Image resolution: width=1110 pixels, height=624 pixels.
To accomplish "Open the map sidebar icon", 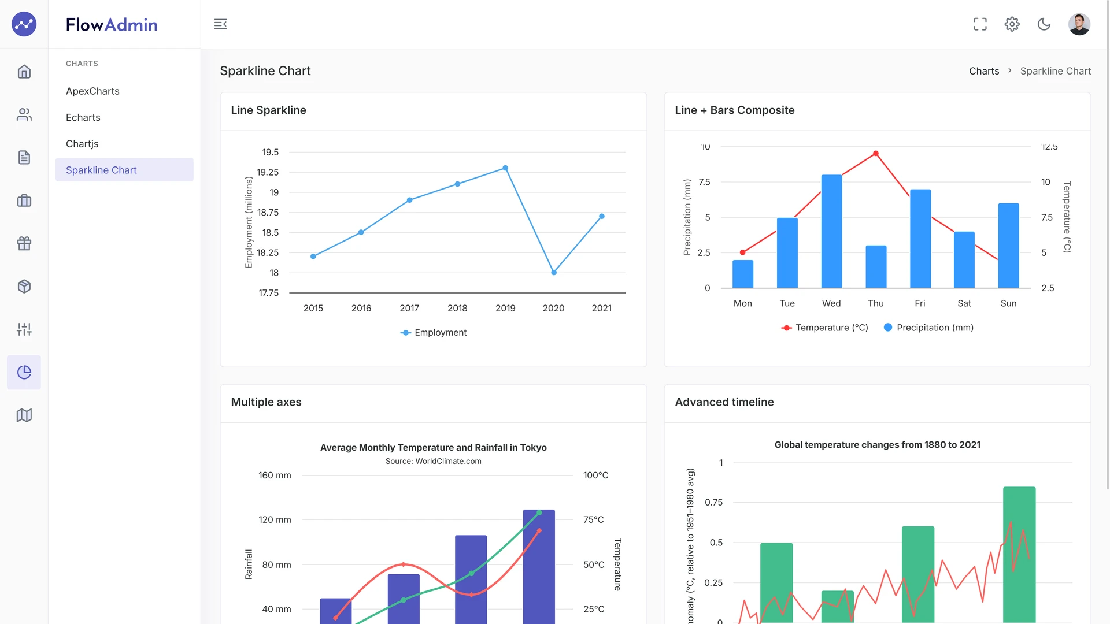I will click(x=24, y=415).
